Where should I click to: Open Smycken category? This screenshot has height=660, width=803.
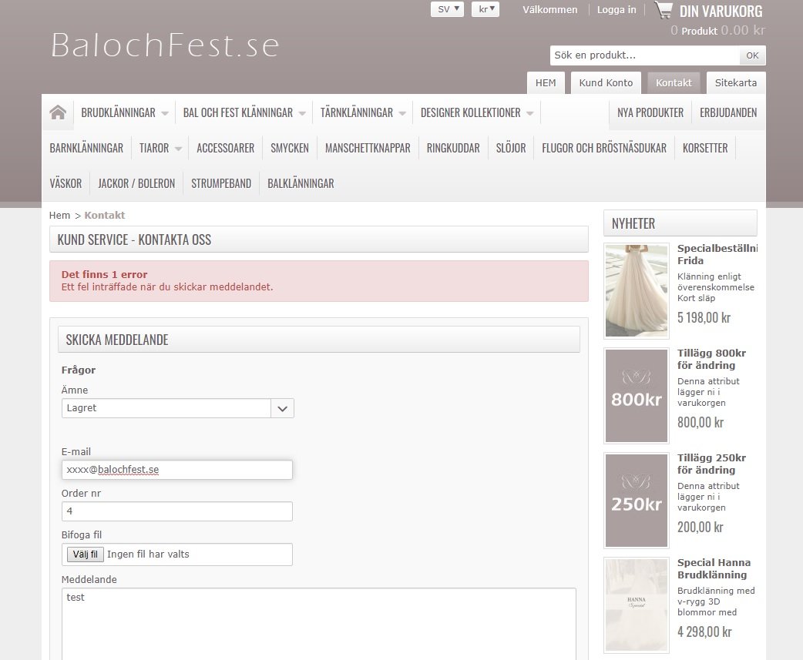pos(289,148)
